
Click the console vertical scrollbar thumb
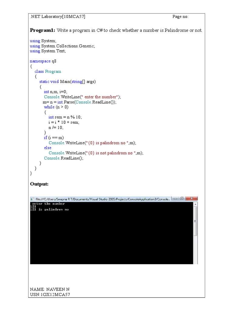[x=195, y=221]
